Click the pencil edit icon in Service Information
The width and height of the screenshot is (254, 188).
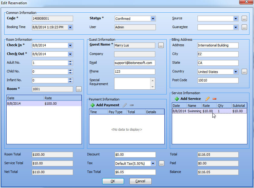207,99
